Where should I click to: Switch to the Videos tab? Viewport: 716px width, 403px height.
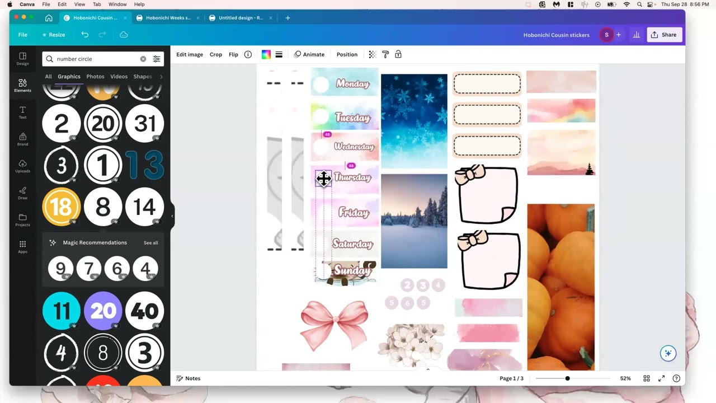coord(119,77)
